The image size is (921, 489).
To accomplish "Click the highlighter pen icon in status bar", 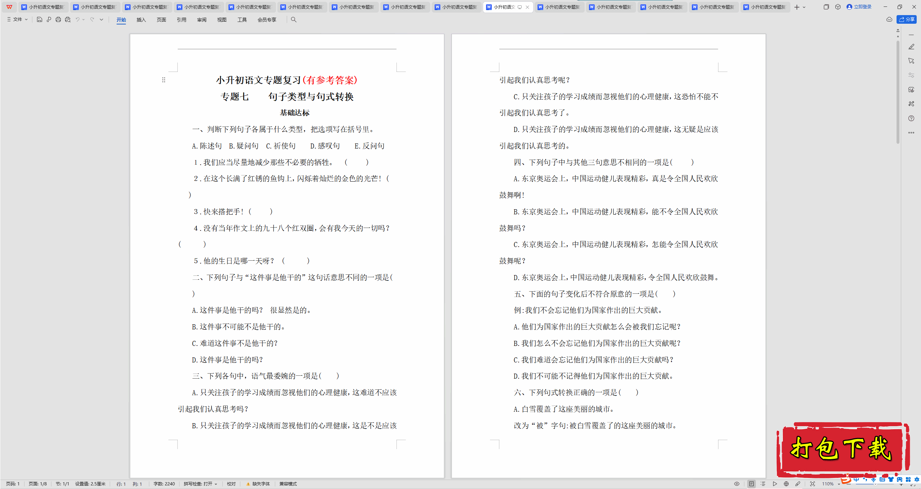I will click(x=798, y=484).
